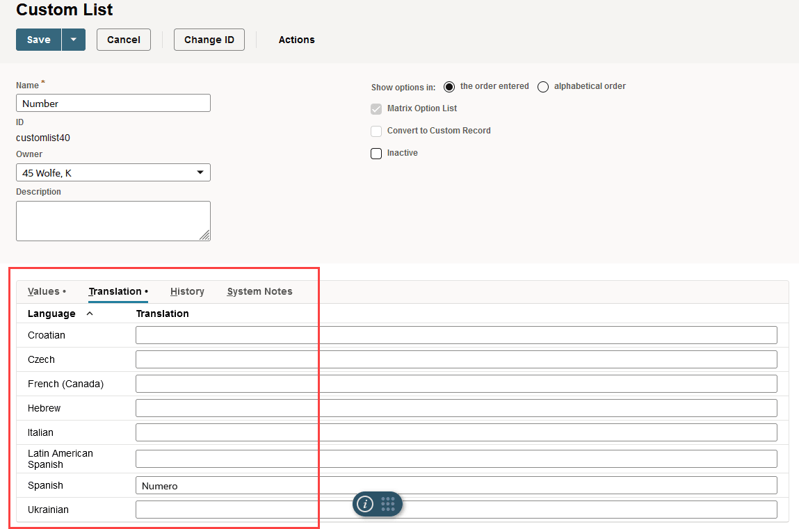This screenshot has height=529, width=799.
Task: Click the Language sort arrow icon
Action: tap(90, 314)
